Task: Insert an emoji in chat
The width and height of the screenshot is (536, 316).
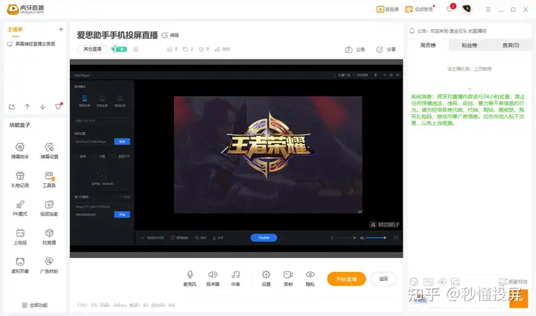Action: (x=414, y=282)
